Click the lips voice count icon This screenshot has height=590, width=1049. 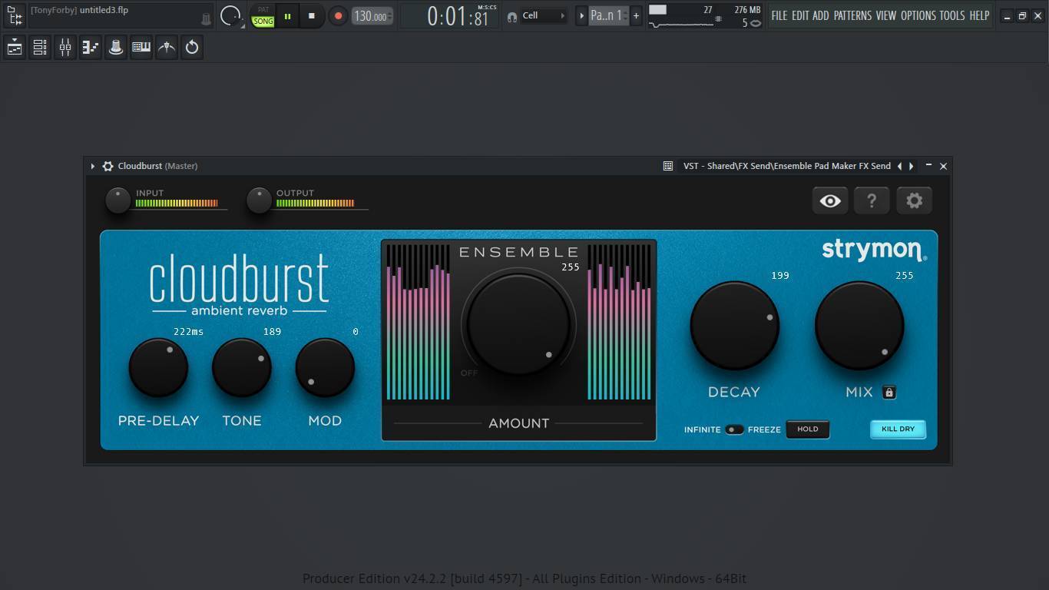pos(756,23)
